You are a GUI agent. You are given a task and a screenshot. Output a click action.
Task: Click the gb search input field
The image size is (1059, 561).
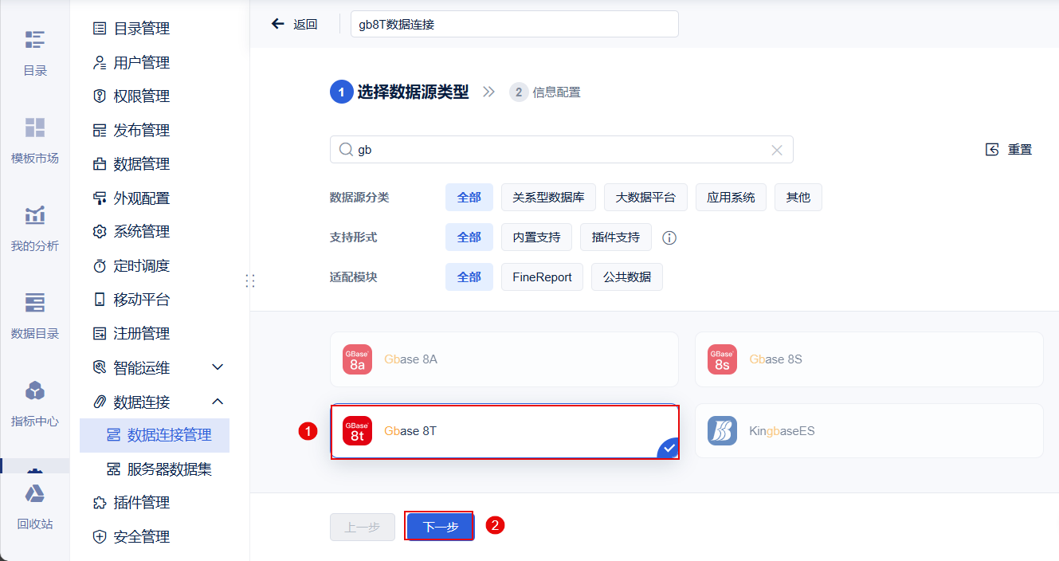pyautogui.click(x=562, y=150)
